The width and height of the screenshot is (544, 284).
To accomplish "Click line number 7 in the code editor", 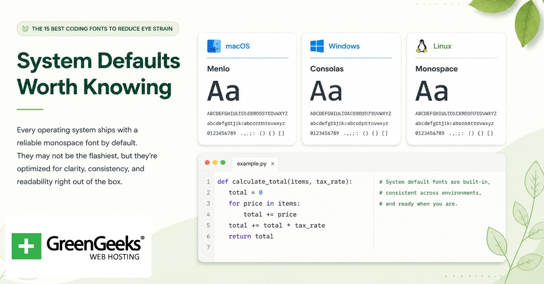I will tap(208, 247).
